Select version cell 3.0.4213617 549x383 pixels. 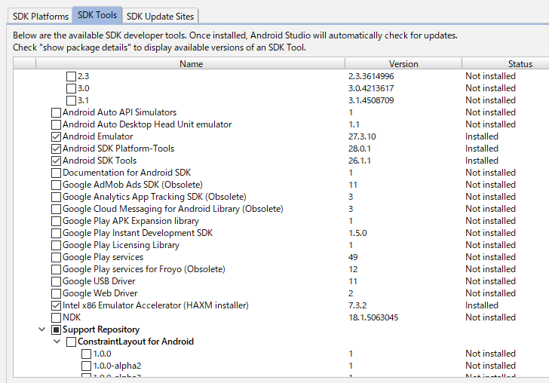tap(371, 88)
